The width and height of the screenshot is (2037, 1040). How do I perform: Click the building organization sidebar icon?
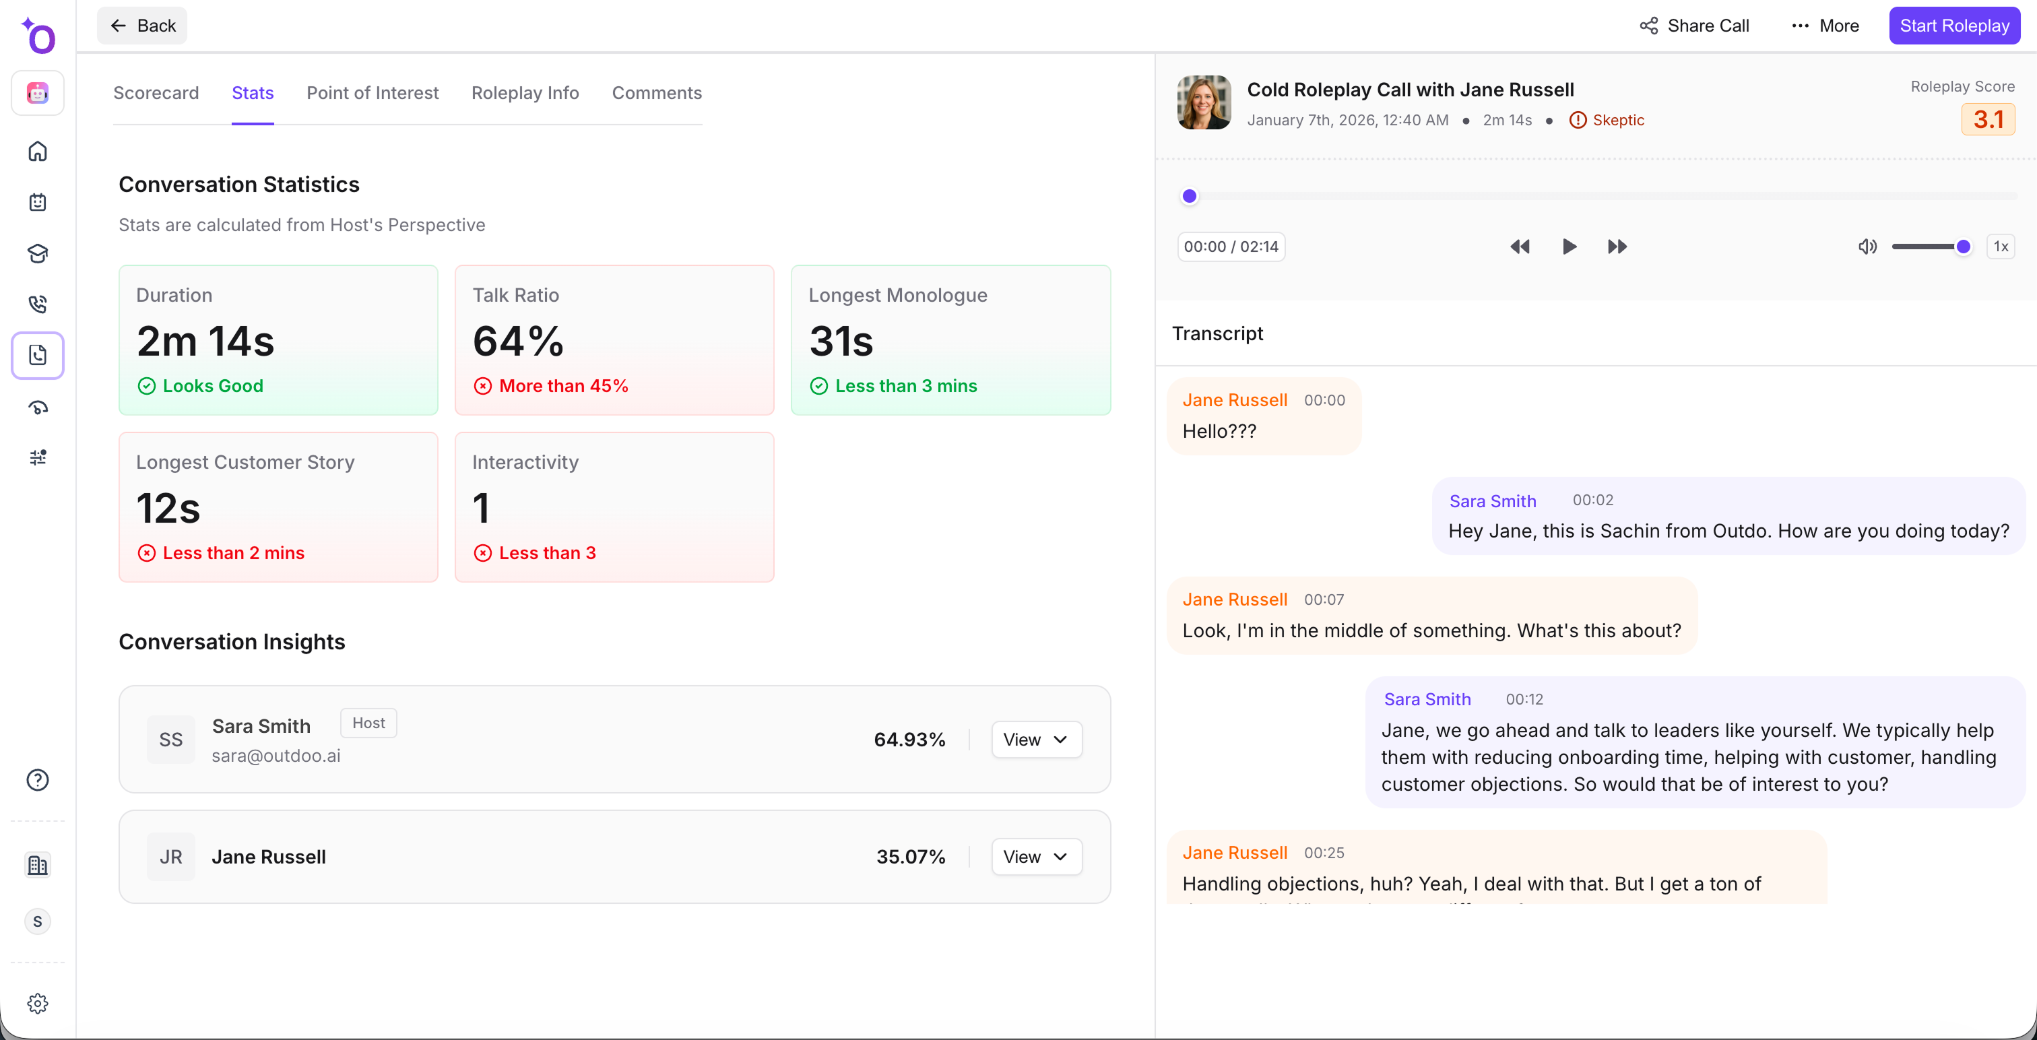point(37,866)
